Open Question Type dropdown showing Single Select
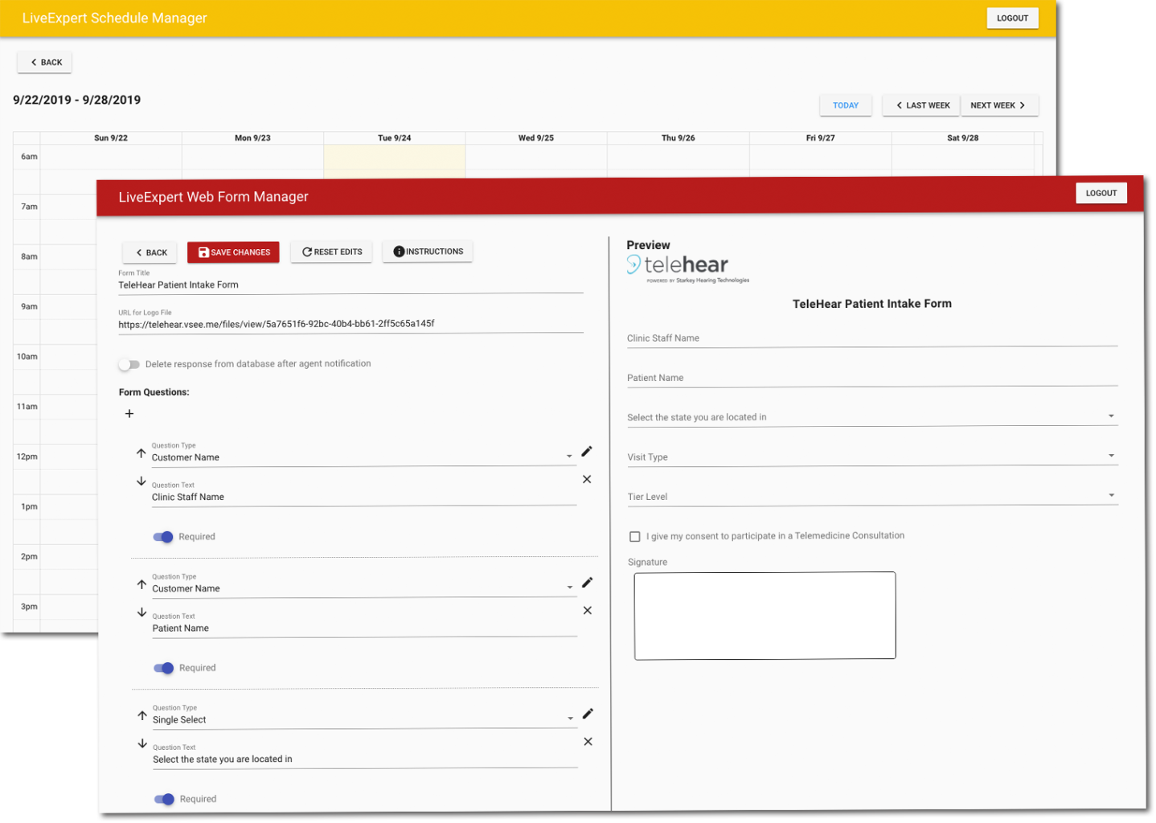 [x=363, y=719]
